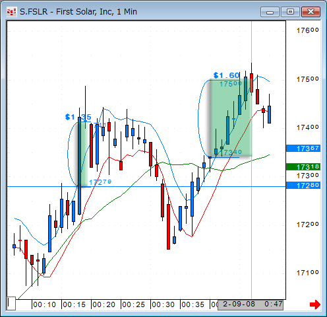The width and height of the screenshot is (327, 317).
Task: Click the 00:30 time axis label
Action: [163, 304]
